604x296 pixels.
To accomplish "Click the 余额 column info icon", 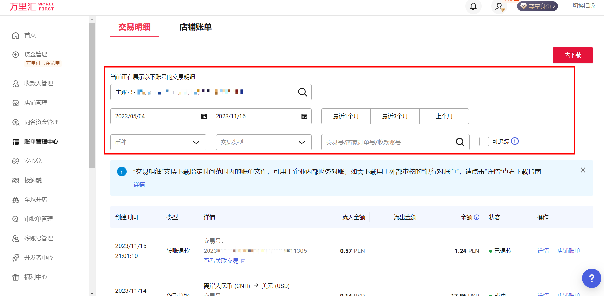I will click(x=477, y=217).
